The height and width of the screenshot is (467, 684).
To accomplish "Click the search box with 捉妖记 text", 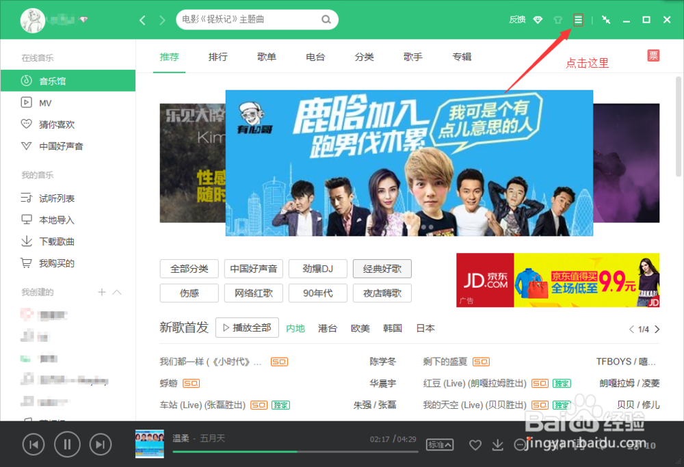I will (257, 20).
